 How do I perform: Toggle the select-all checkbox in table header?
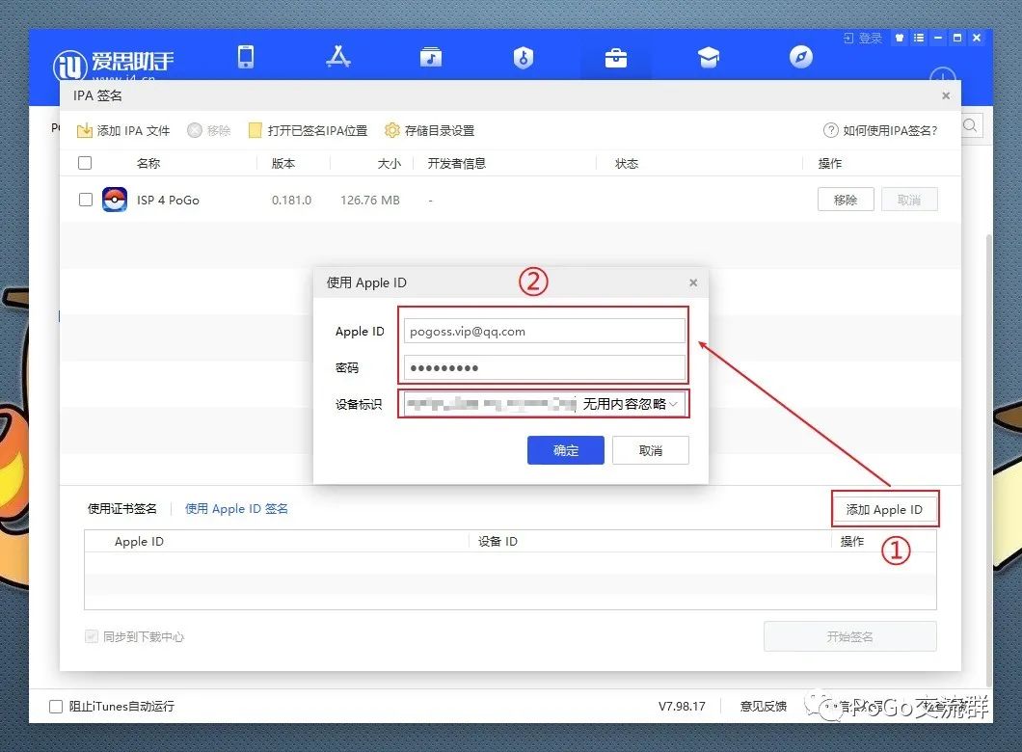pyautogui.click(x=85, y=163)
